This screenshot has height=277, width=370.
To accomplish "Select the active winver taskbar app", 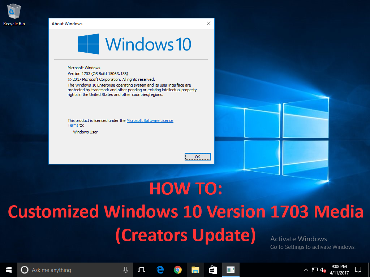I will coord(231,270).
